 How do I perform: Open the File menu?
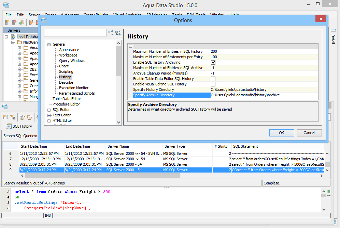coord(9,15)
